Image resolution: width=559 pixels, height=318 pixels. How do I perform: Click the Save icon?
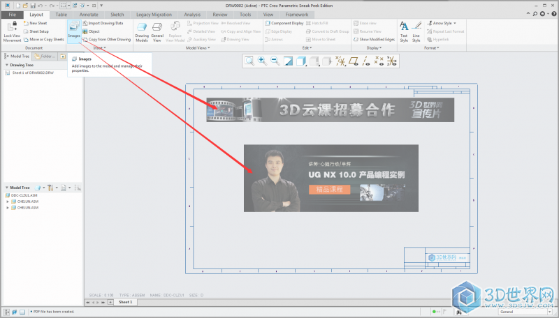[33, 6]
